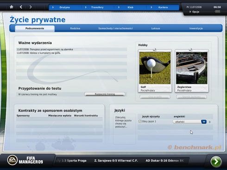
Task: Click ticker result 'Z. Sarajewo 0:5 Villarreal C.F.'
Action: click(116, 161)
